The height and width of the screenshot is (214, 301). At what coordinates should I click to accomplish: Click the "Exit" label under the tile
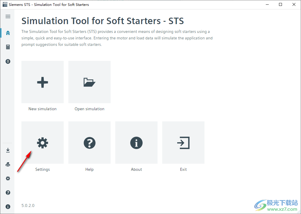coord(183,169)
